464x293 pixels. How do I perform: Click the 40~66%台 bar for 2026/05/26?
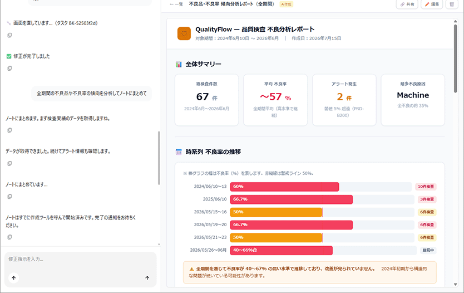click(281, 250)
